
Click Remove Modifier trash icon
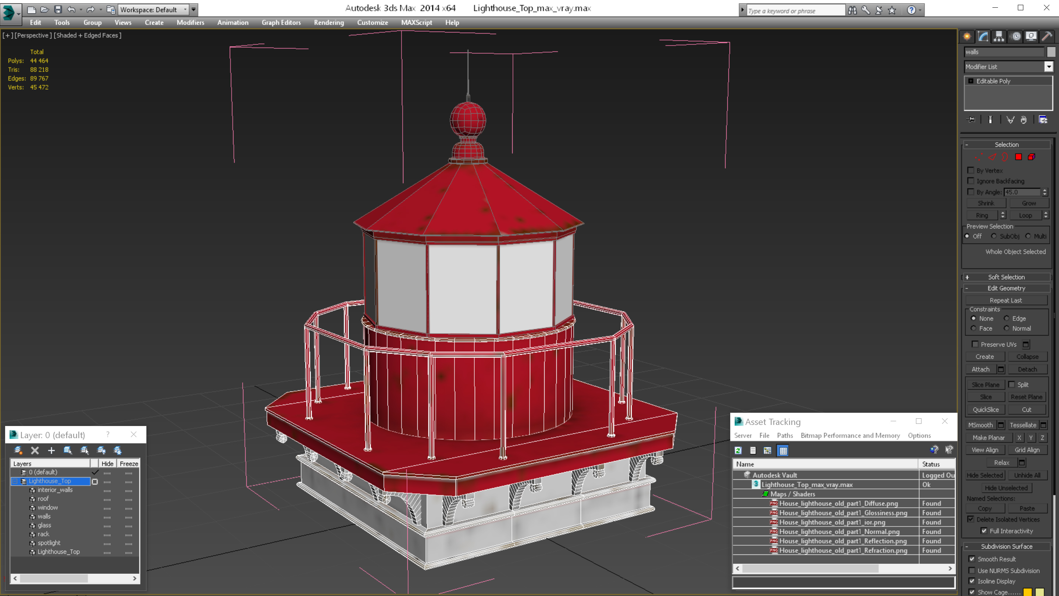(1024, 120)
